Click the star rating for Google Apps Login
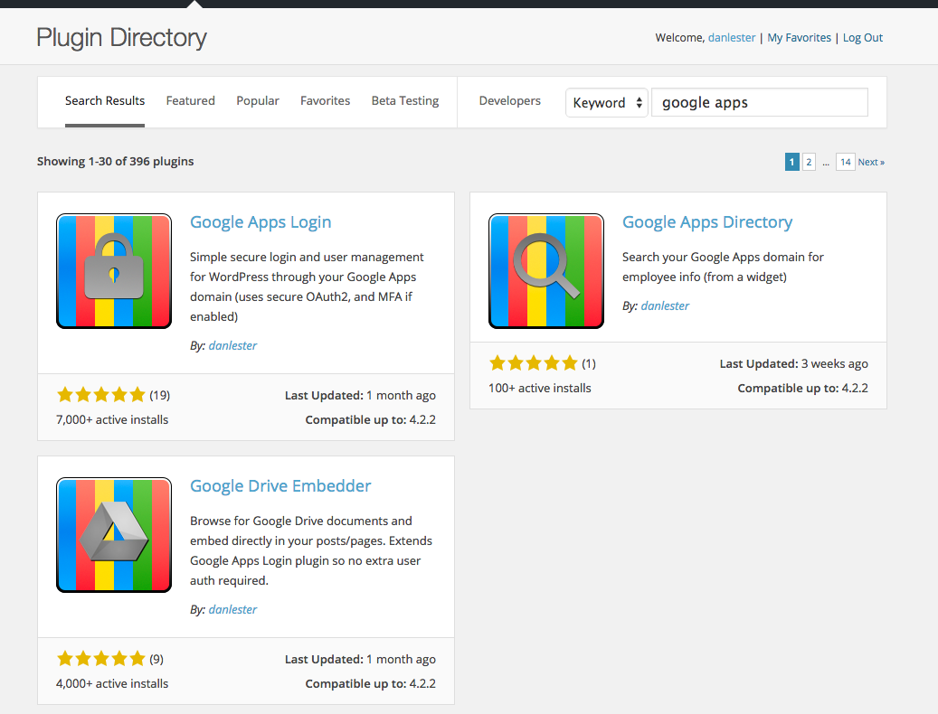This screenshot has height=714, width=938. [x=100, y=395]
